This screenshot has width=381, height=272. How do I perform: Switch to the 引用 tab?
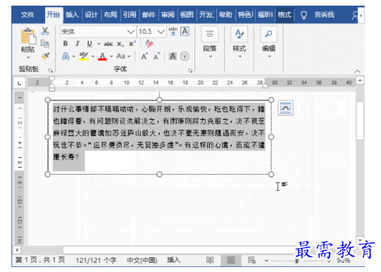coord(129,15)
